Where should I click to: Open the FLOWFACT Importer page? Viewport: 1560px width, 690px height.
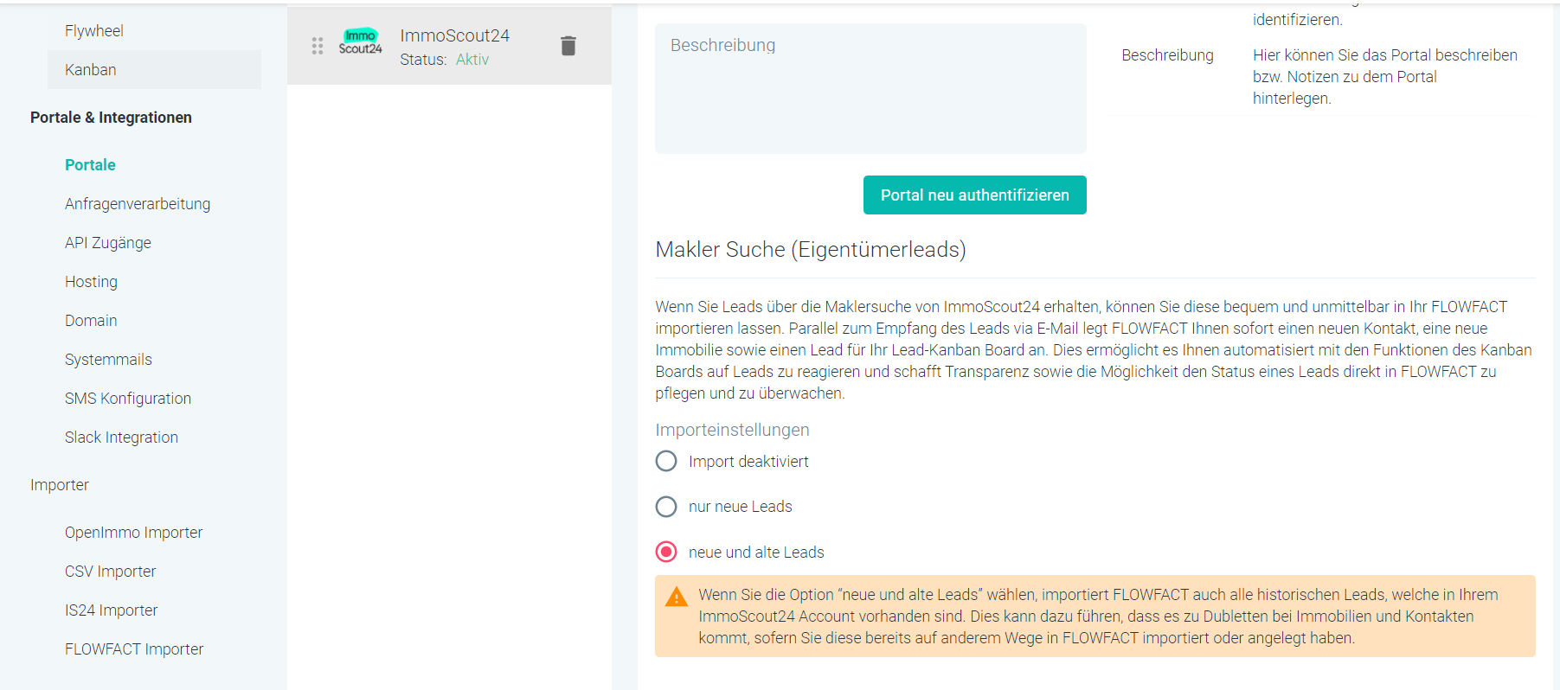[134, 649]
